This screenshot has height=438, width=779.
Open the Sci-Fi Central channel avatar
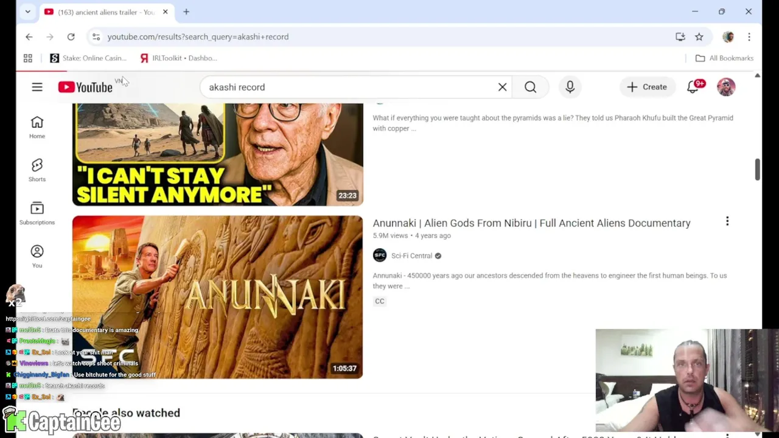pos(380,255)
